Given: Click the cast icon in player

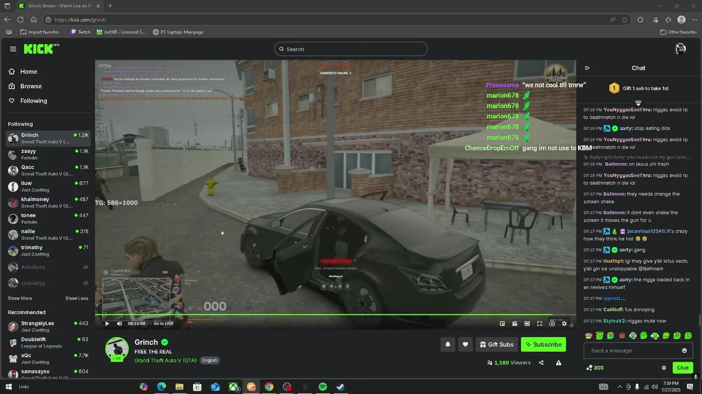Looking at the screenshot, I should click(515, 323).
